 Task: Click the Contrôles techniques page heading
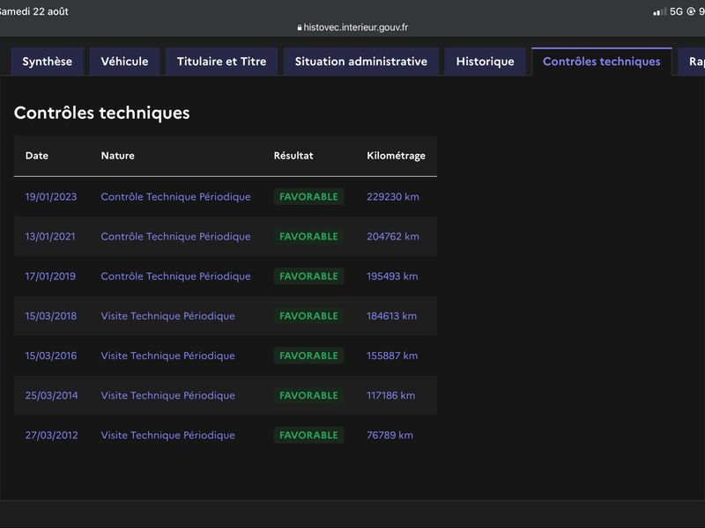102,113
